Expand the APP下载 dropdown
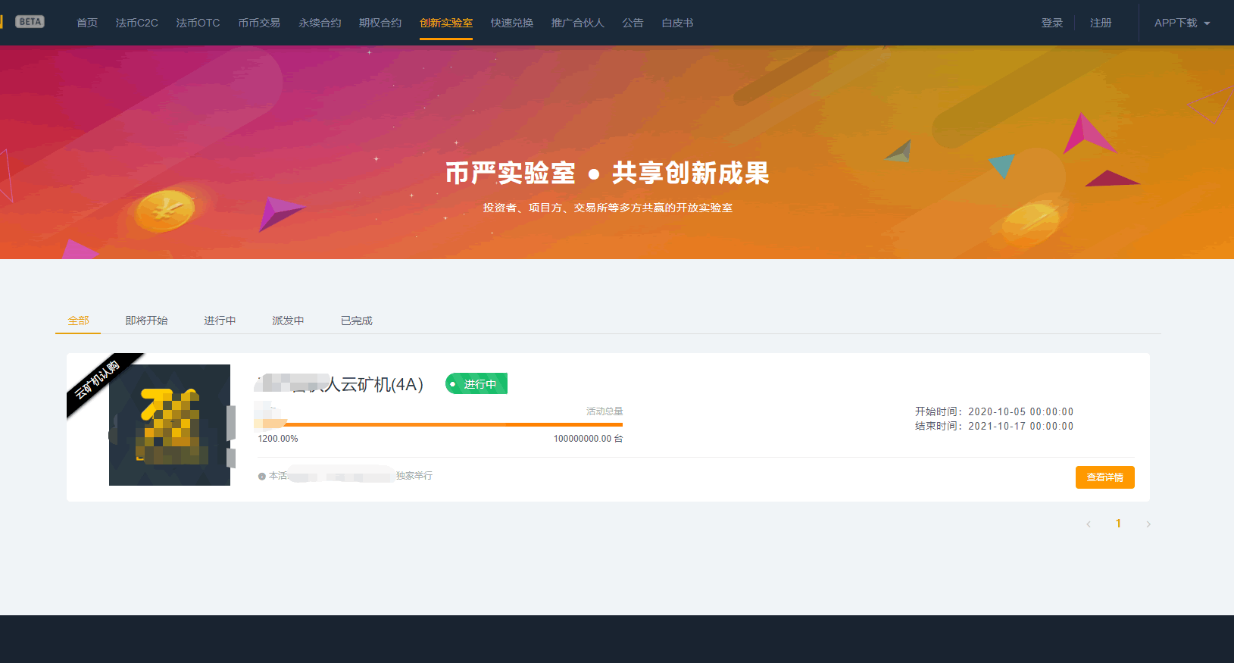Viewport: 1234px width, 663px height. (1181, 23)
